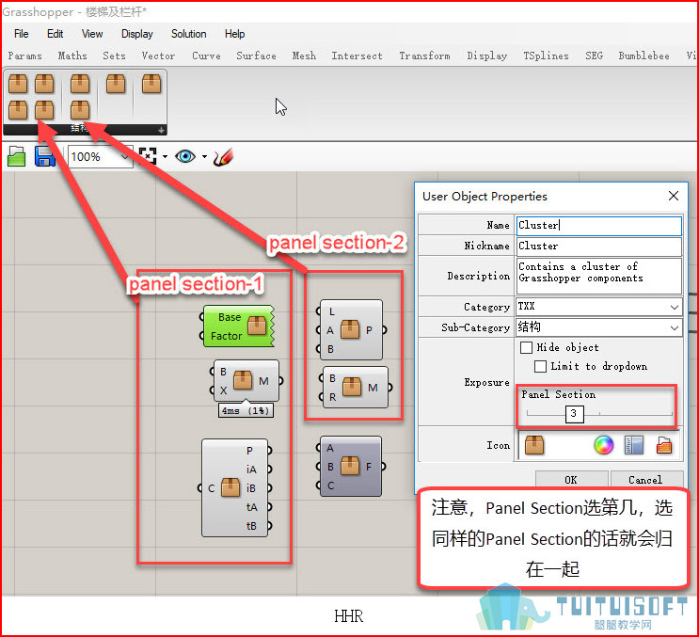Select the L A B P cluster component
This screenshot has width=699, height=637.
[351, 330]
